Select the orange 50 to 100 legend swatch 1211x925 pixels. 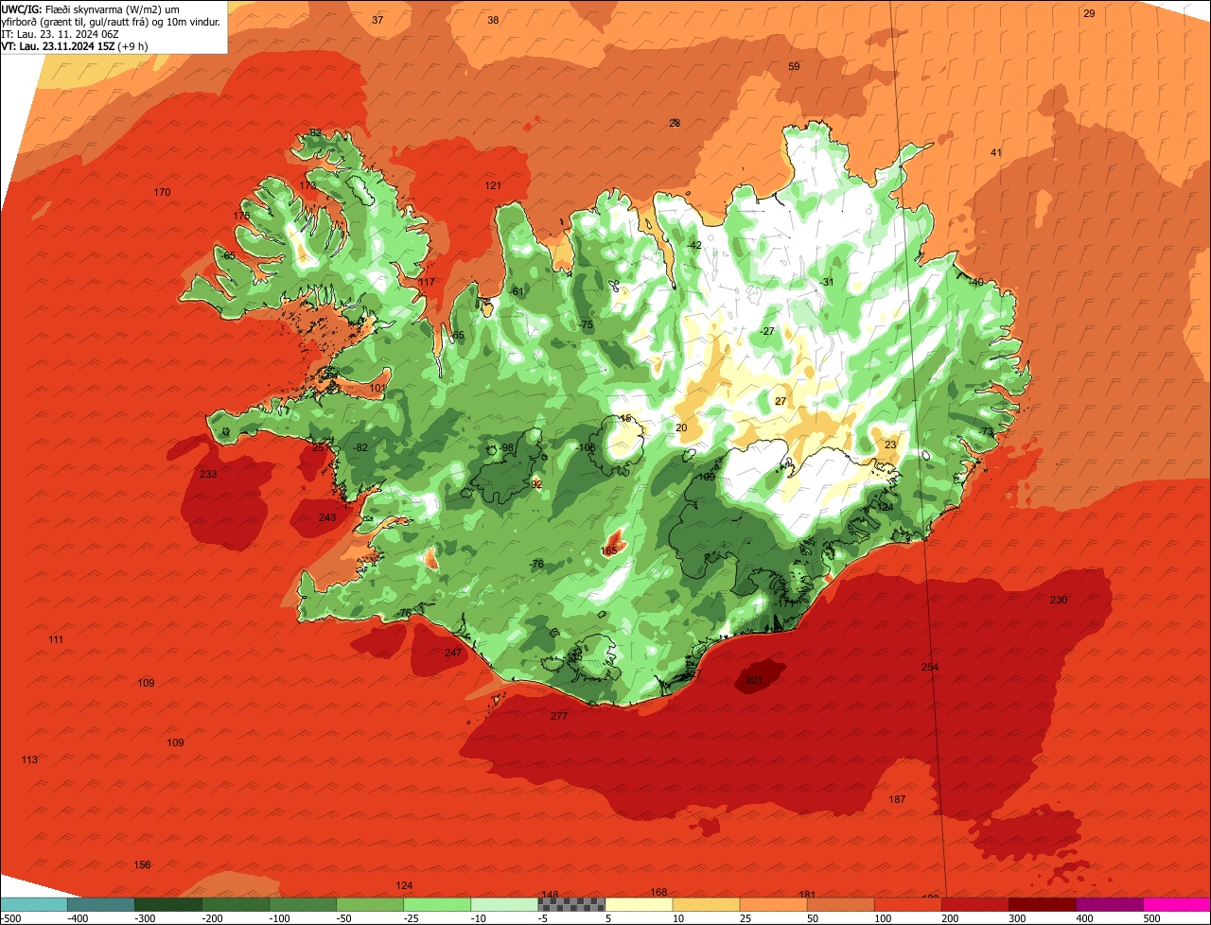840,905
